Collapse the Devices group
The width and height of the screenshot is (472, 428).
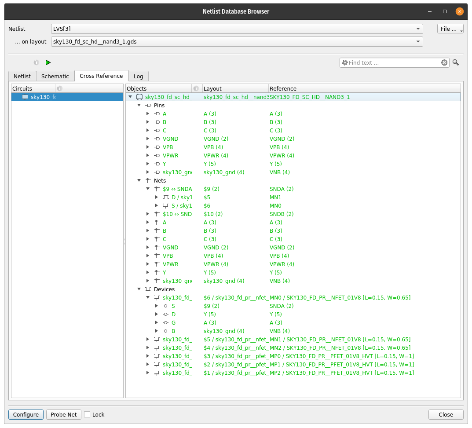pos(139,289)
